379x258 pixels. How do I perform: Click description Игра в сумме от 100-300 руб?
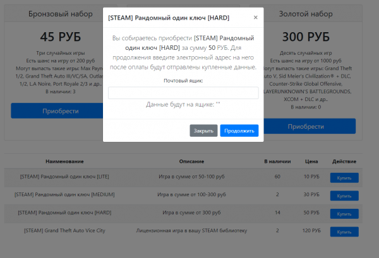click(191, 194)
